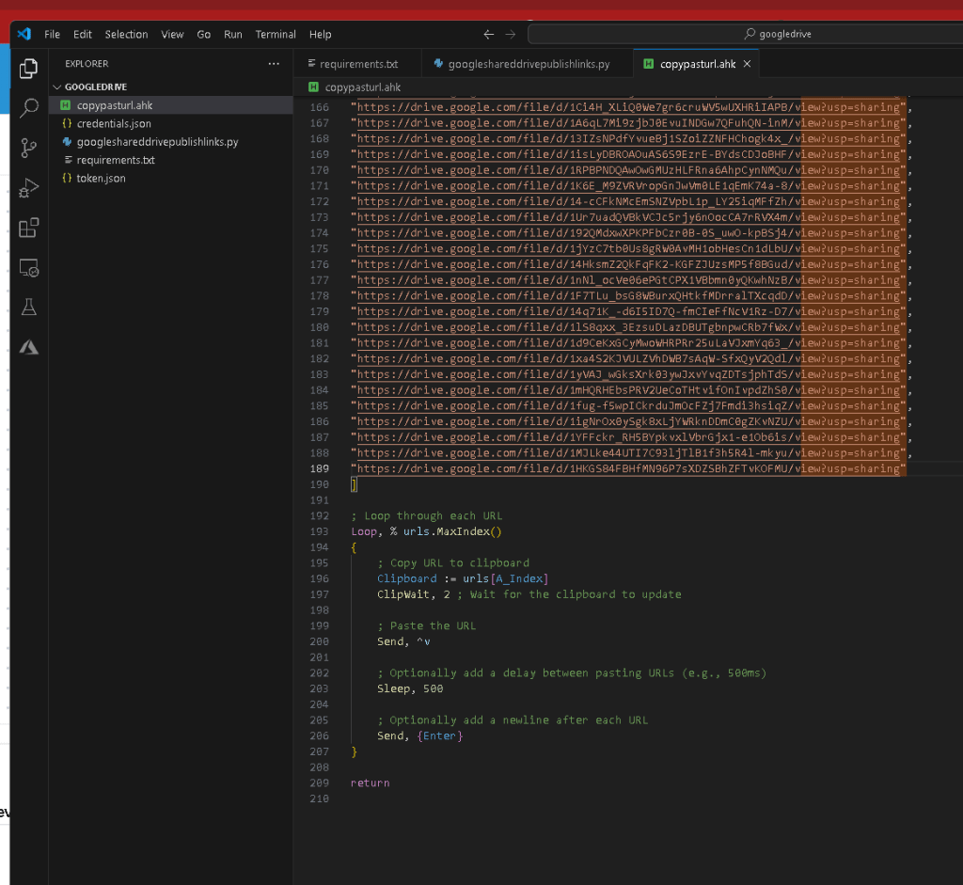Open the Selection menu
963x885 pixels.
pyautogui.click(x=127, y=35)
